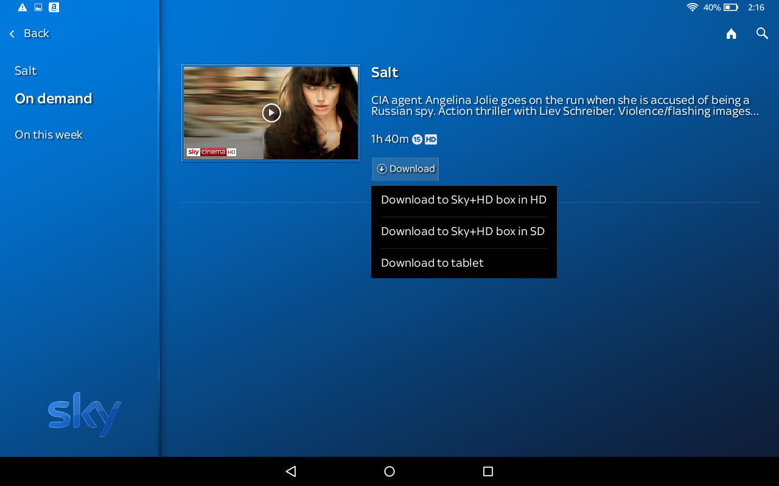Collapse the Download dropdown button

tap(405, 169)
